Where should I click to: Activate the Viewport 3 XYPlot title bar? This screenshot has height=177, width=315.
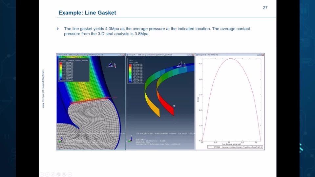tap(230, 55)
